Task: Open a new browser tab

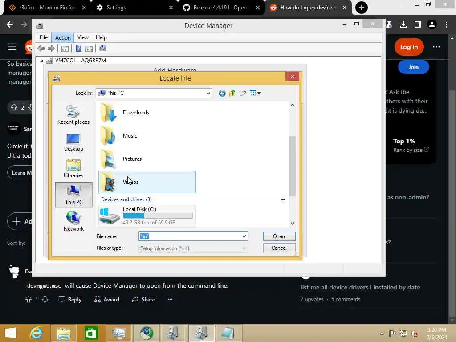Action: 362,8
